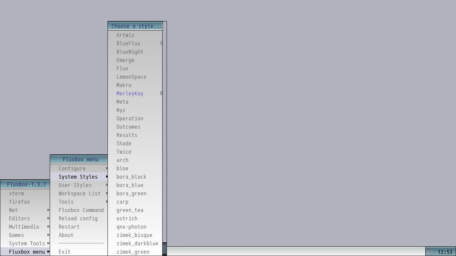This screenshot has width=456, height=256.
Task: Choose the Outcomes style
Action: tap(135, 127)
